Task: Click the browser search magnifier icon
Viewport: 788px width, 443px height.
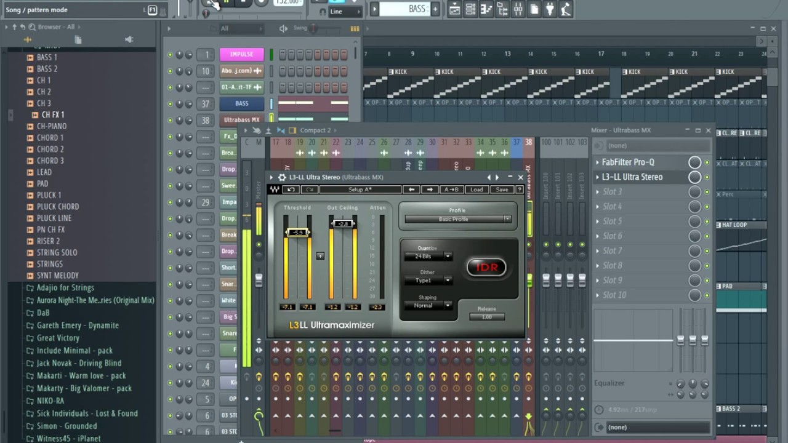Action: (32, 27)
